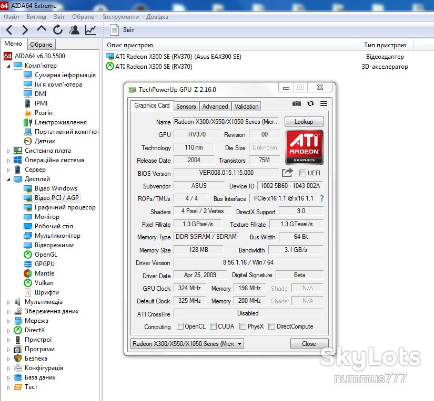Click the ATI Radeon logo image
This screenshot has height=401, width=434.
tap(304, 147)
